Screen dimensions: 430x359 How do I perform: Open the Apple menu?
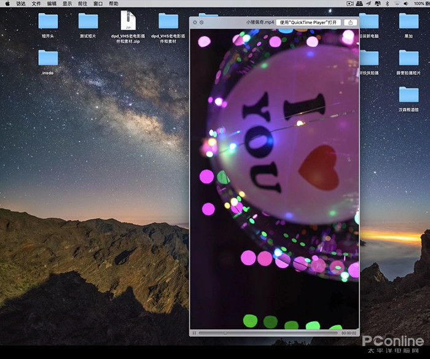(x=7, y=4)
